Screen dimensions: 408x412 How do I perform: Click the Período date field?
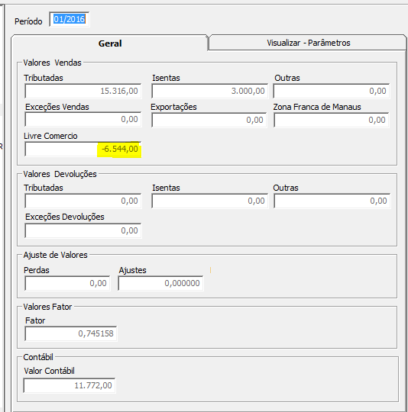click(70, 19)
